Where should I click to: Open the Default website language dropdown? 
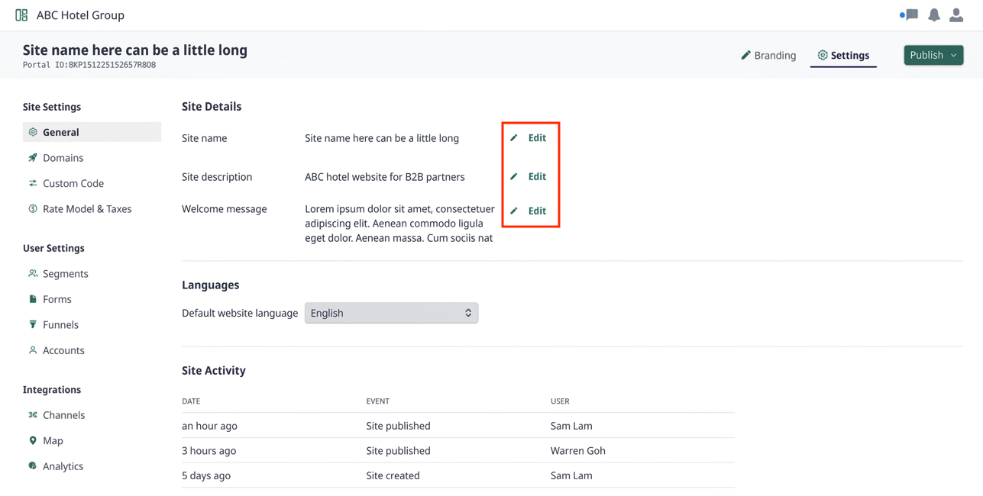coord(391,313)
